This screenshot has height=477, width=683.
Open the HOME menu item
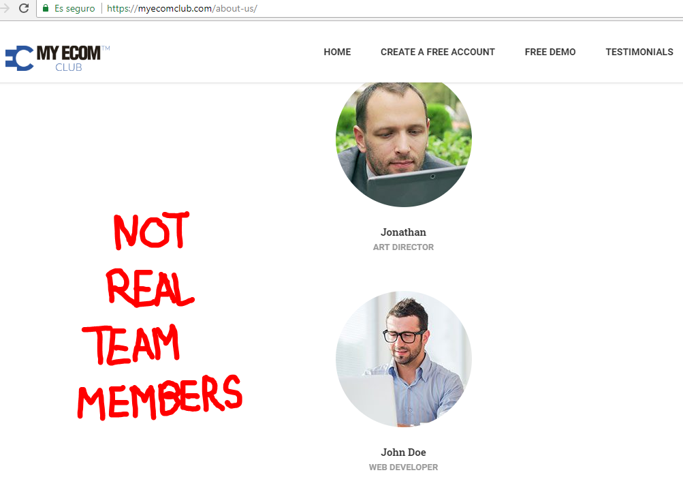pyautogui.click(x=337, y=52)
